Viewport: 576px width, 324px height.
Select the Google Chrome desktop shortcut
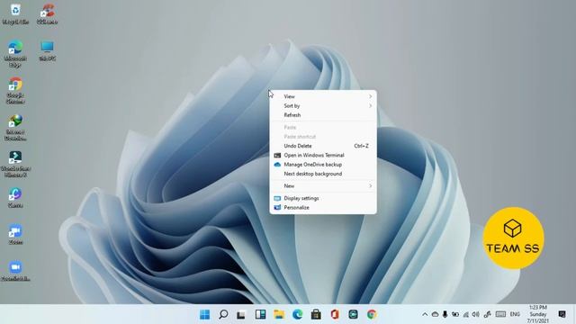pyautogui.click(x=15, y=91)
